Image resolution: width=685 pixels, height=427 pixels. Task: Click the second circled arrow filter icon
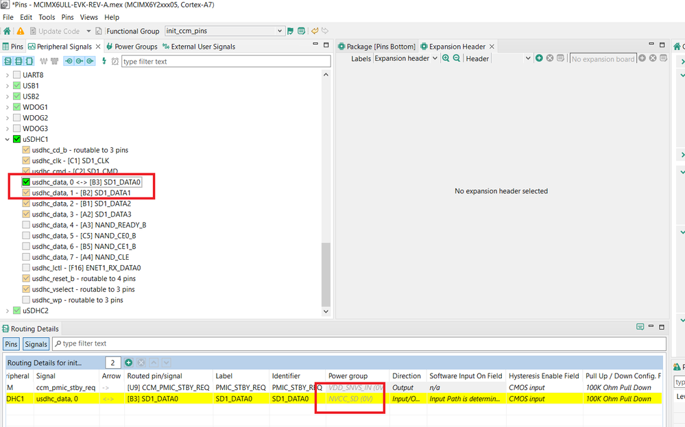pos(80,61)
